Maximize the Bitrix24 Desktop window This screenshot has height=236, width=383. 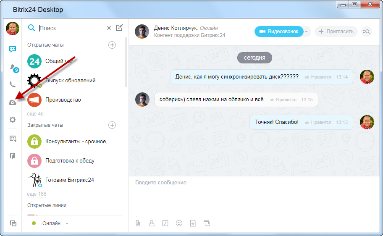click(354, 5)
